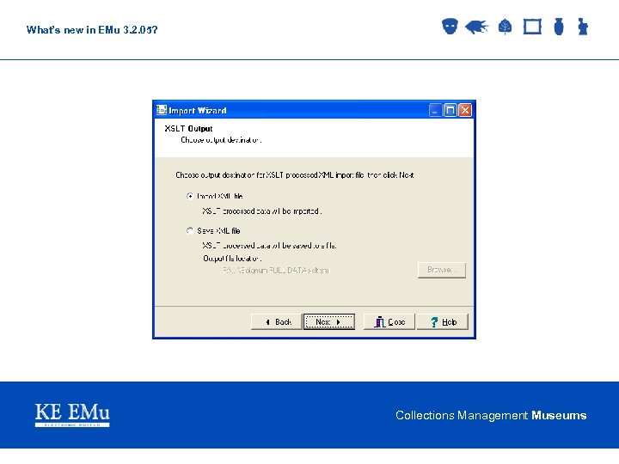This screenshot has height=464, width=619.
Task: Click the fish icon in the slide header
Action: (476, 27)
